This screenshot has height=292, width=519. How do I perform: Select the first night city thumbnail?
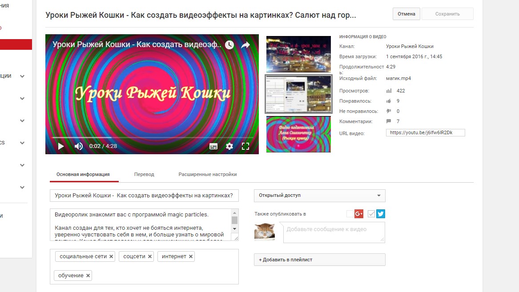pyautogui.click(x=298, y=54)
